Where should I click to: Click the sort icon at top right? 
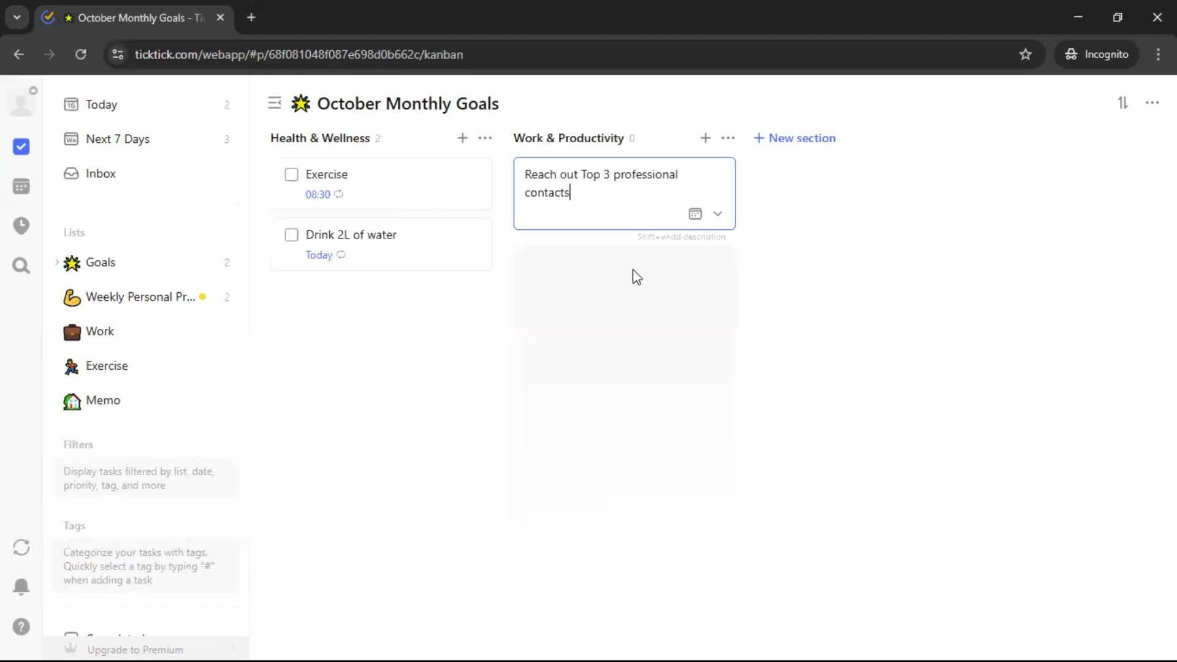[x=1122, y=103]
